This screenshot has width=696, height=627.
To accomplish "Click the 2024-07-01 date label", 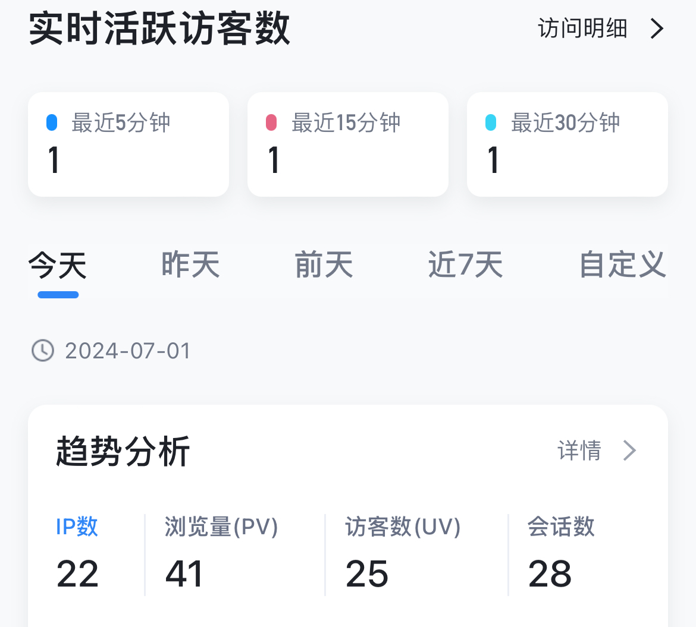I will coord(127,351).
